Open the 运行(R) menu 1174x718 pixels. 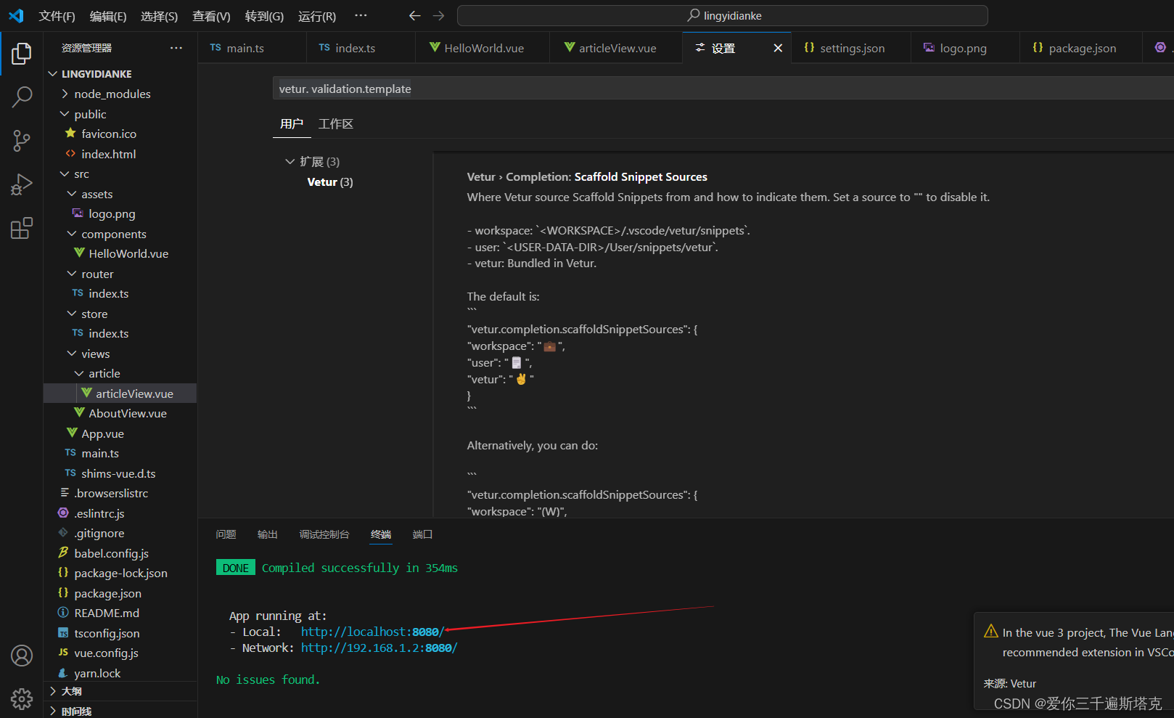pyautogui.click(x=316, y=16)
